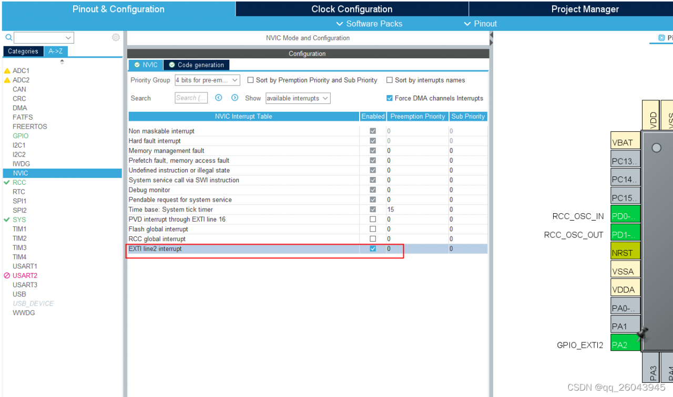Viewport: 673px width, 397px height.
Task: Enable PVD interrupt through EXTI line 16
Action: 373,219
